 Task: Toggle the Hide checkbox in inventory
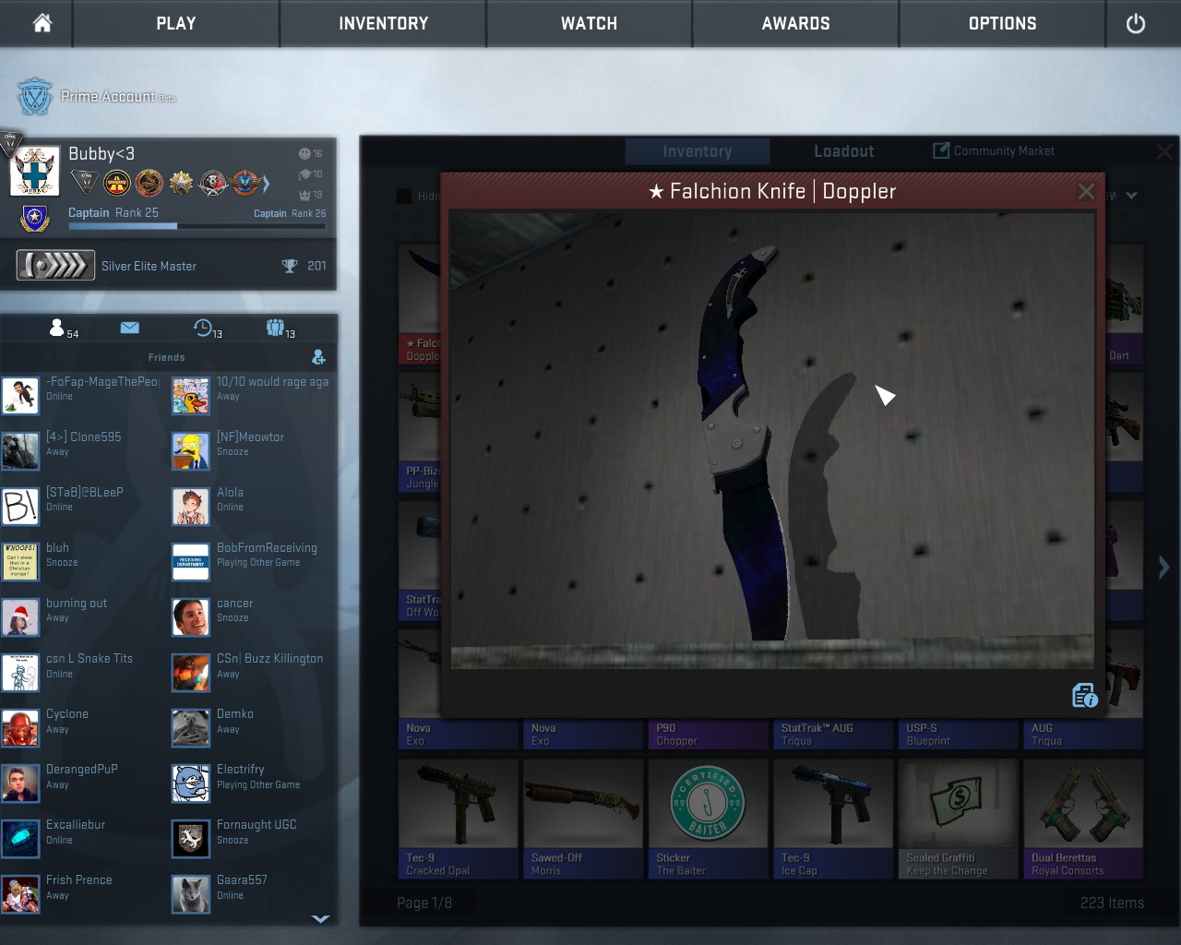coord(404,196)
